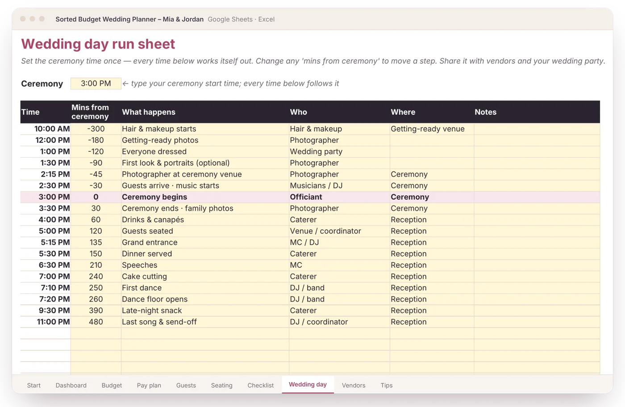Click the 'Dinner served' cell
The image size is (625, 407).
[205, 254]
